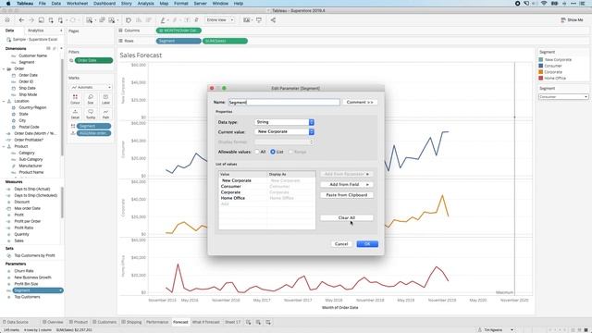
Task: Click the Path card in Marks
Action: coord(105,114)
